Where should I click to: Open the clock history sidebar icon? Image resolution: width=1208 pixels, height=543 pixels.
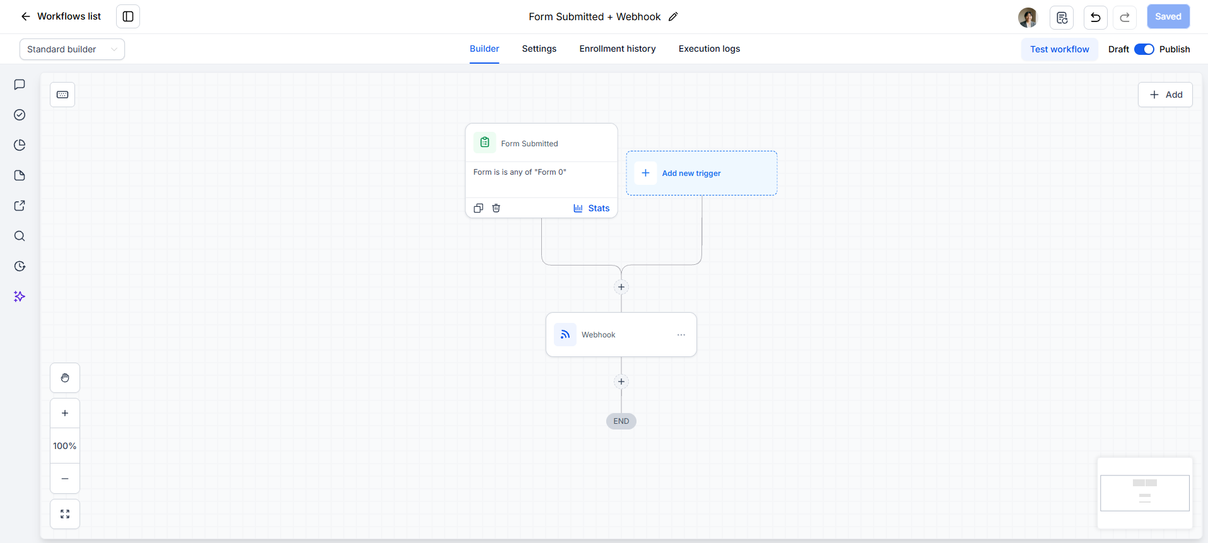coord(20,266)
